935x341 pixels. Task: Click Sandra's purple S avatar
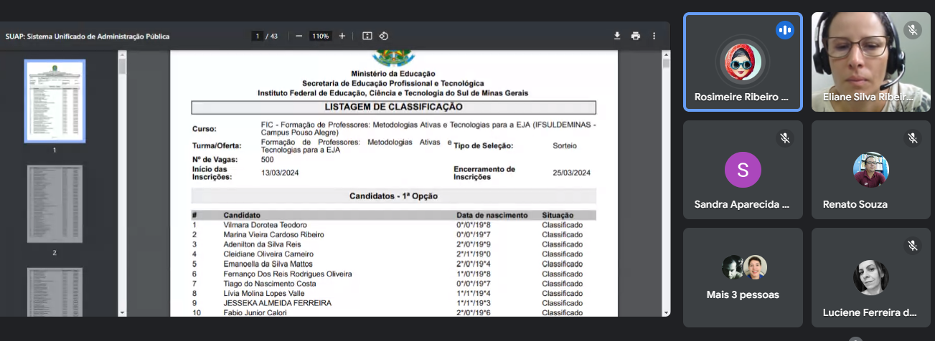pos(743,170)
